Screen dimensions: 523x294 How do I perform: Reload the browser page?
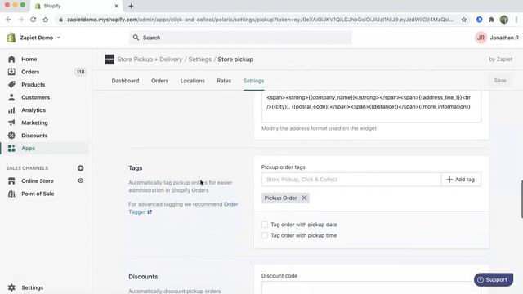click(33, 20)
